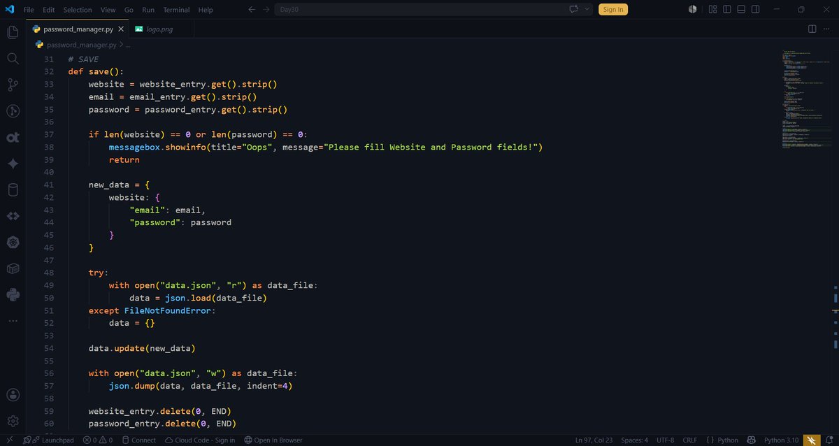The width and height of the screenshot is (839, 446).
Task: Open Customize Layout icon in title bar
Action: pos(712,9)
